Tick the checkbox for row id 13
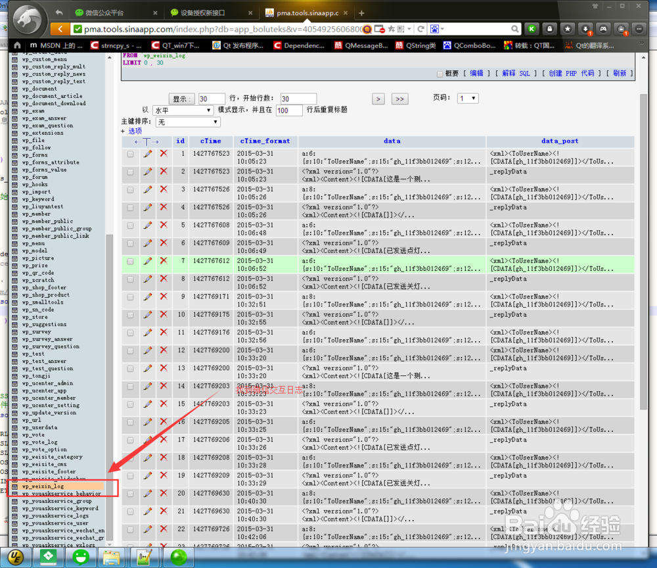The image size is (657, 568). 130,368
